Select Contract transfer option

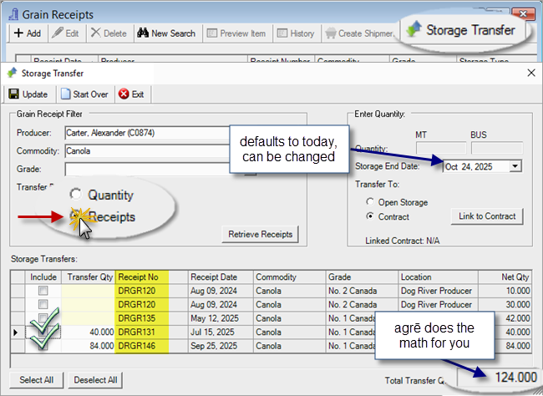[370, 216]
